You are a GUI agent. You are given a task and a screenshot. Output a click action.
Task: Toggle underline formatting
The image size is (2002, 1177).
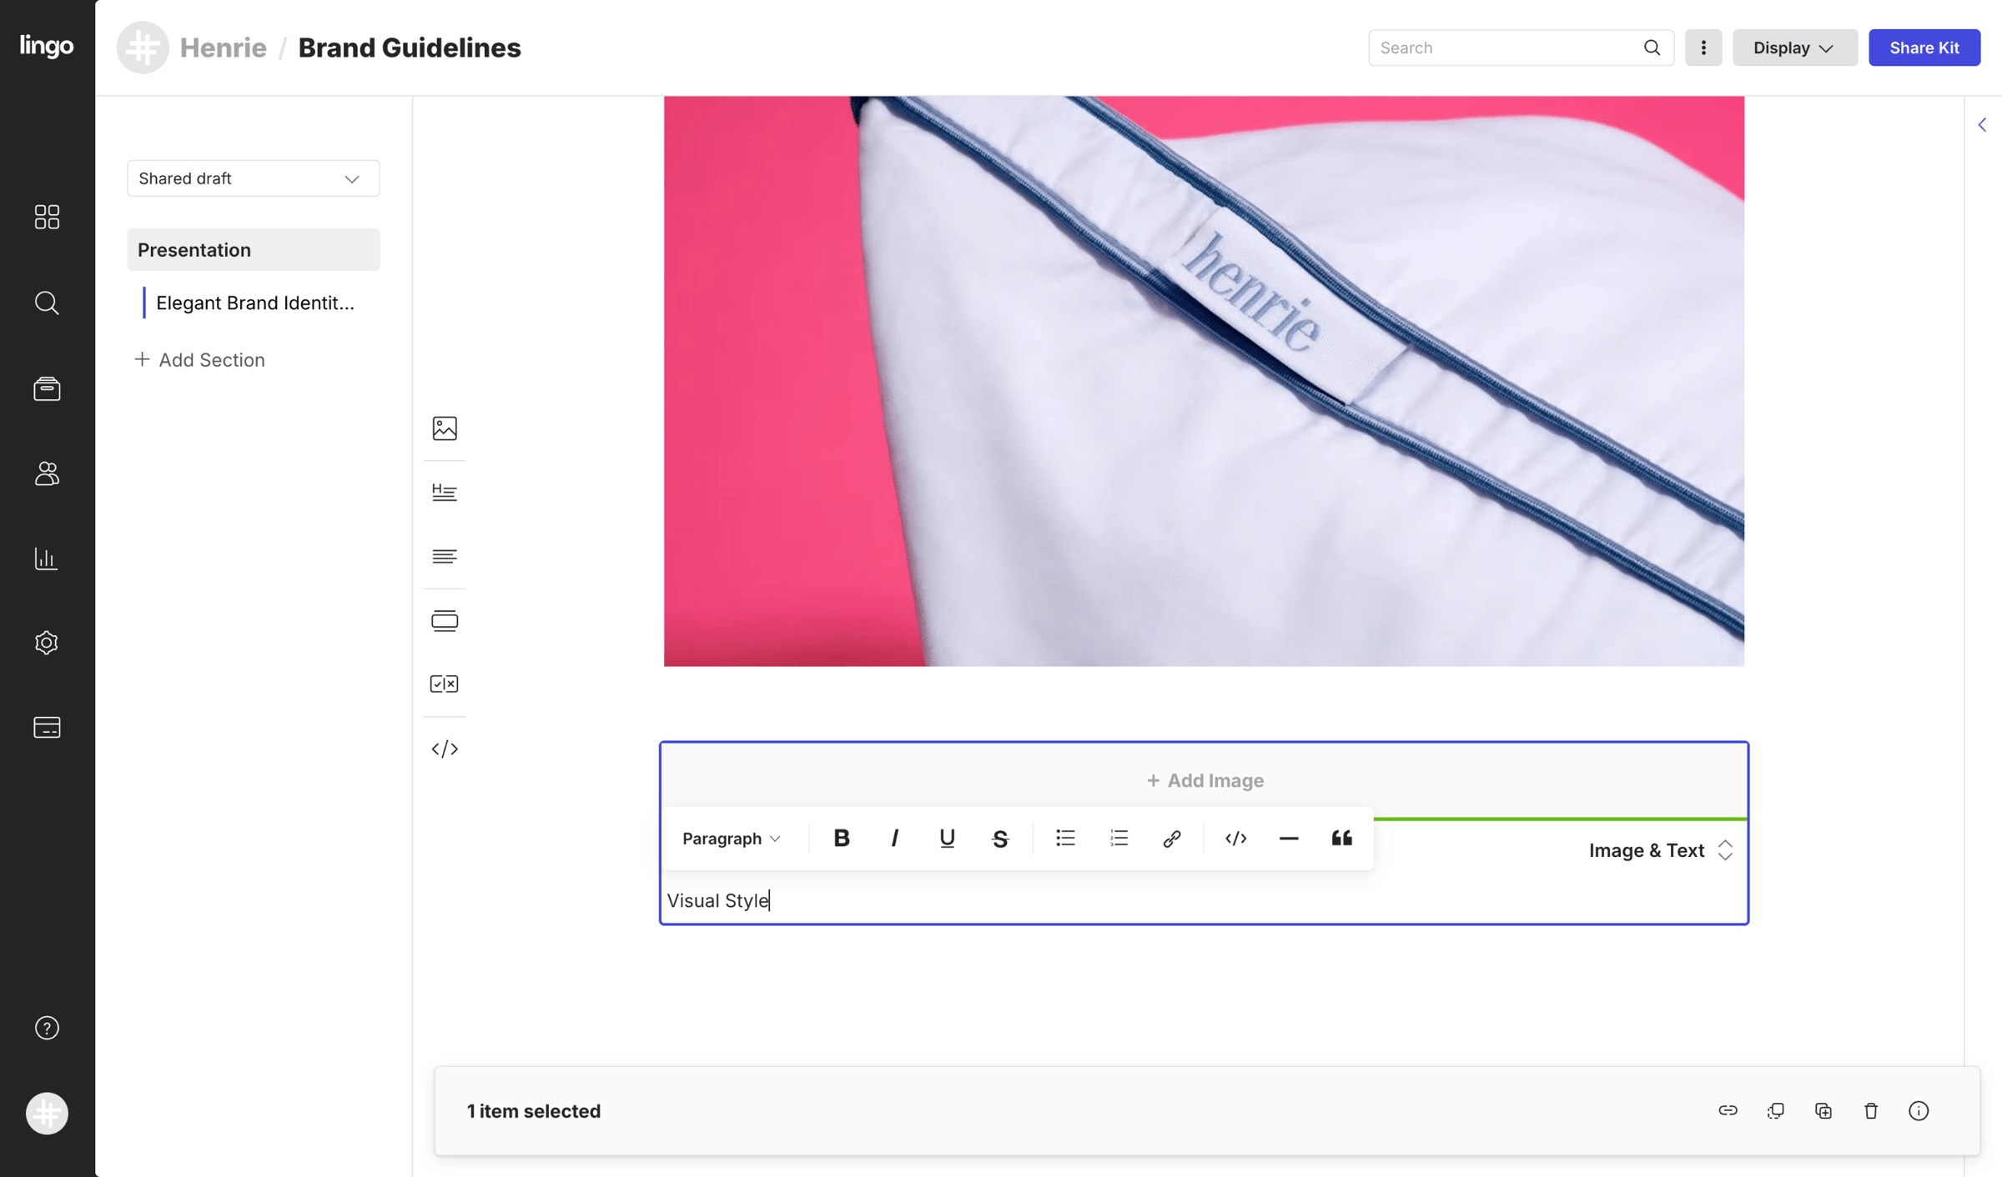click(947, 839)
